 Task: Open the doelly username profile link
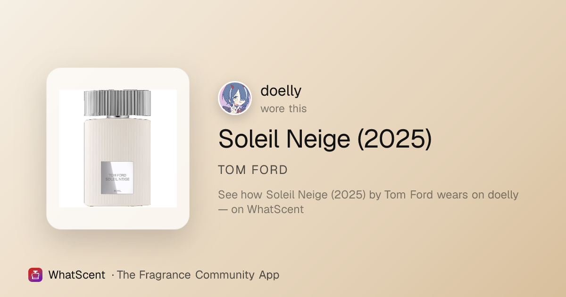[281, 90]
